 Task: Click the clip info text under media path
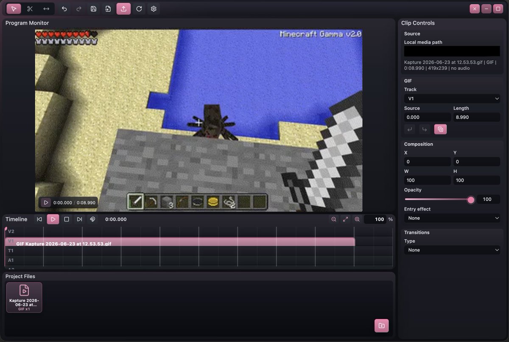pos(450,65)
